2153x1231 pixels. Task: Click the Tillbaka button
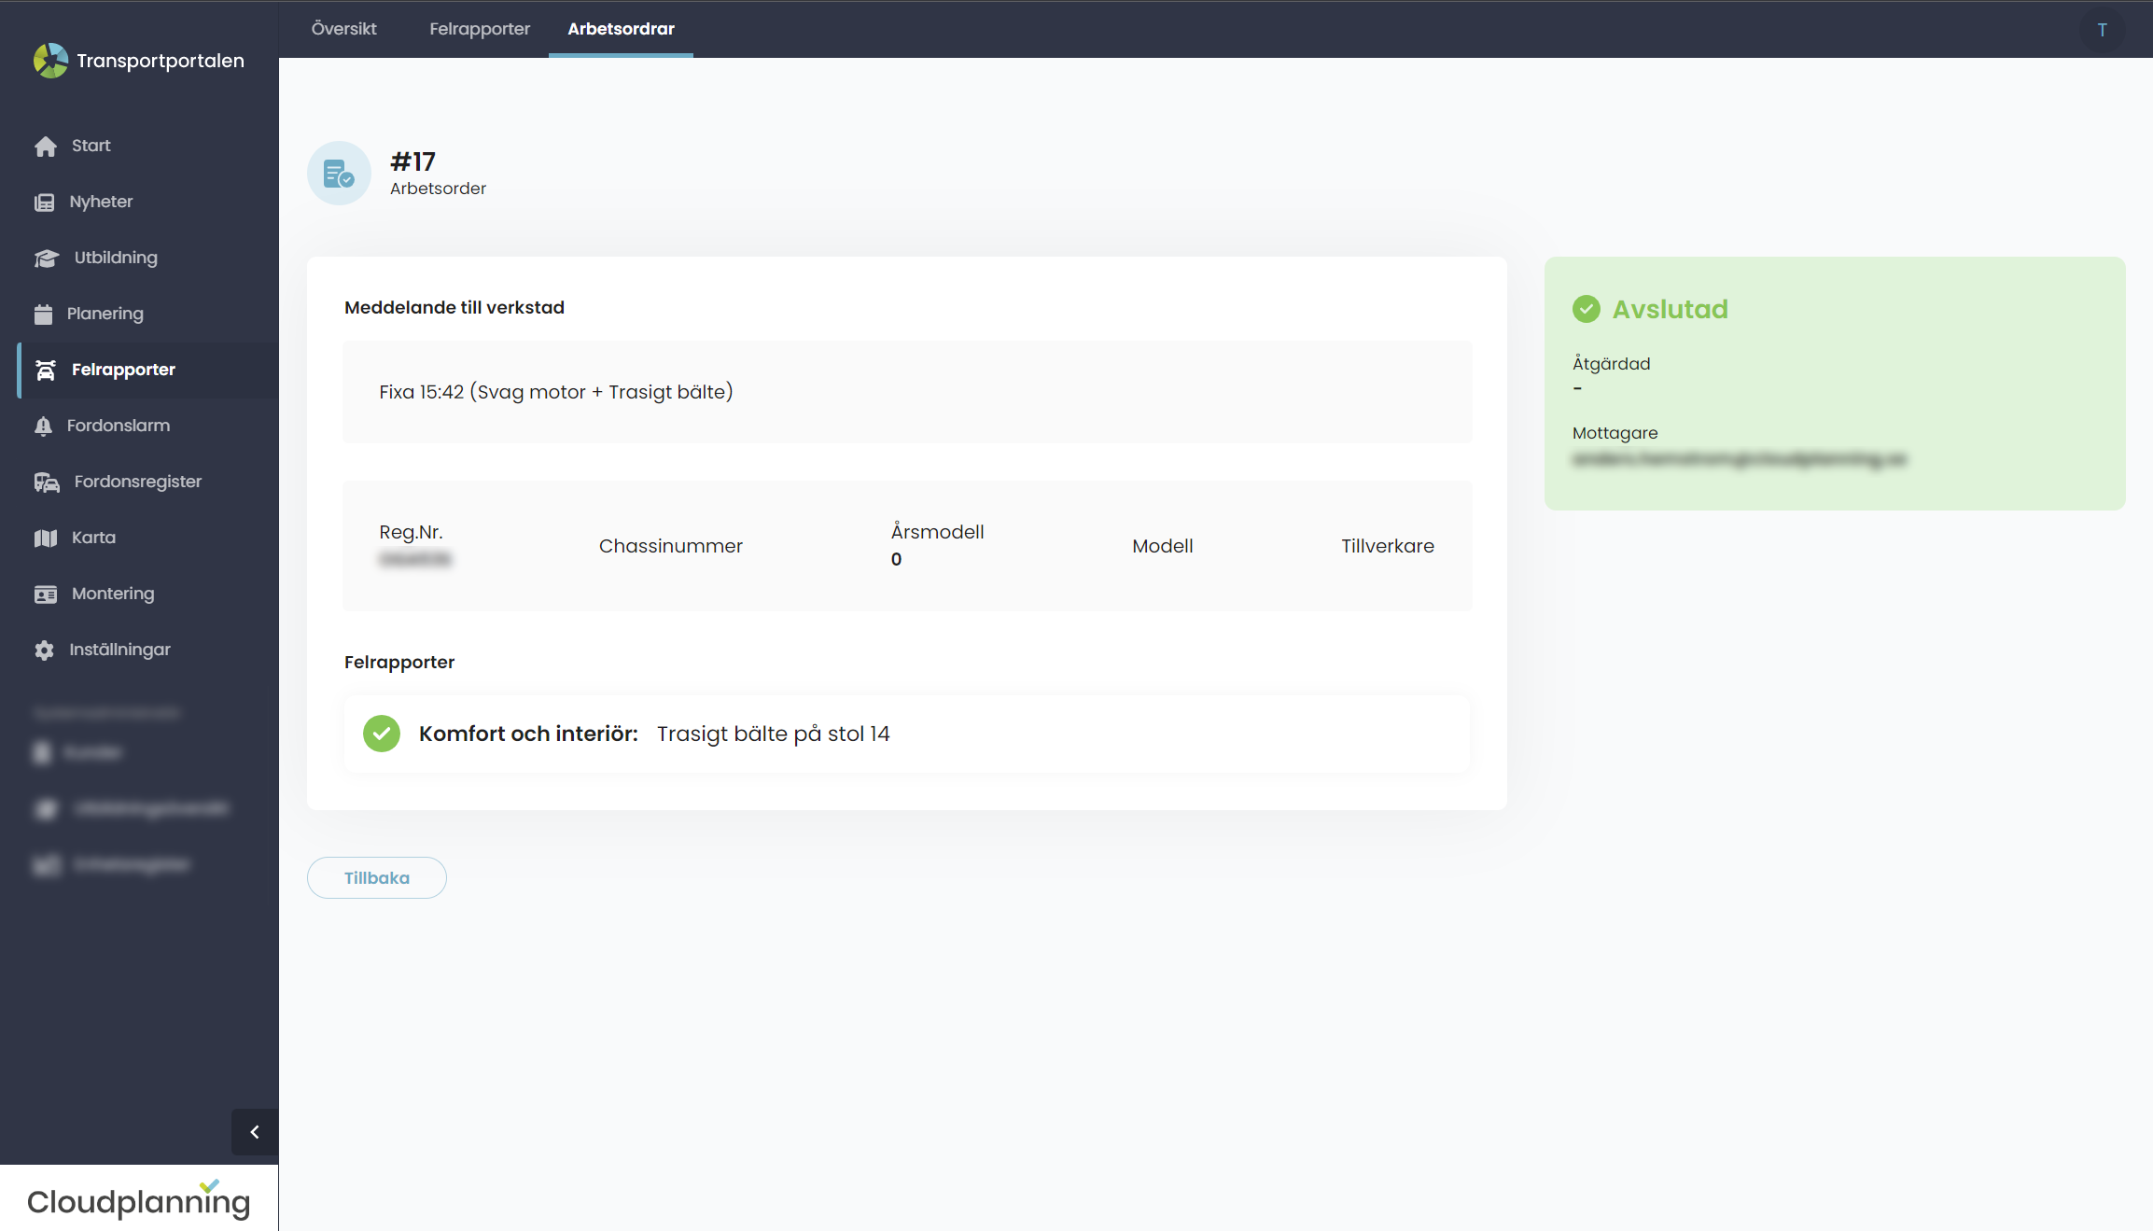tap(376, 877)
